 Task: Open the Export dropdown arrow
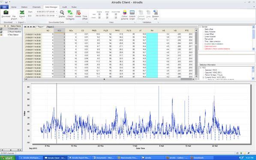pyautogui.click(x=22, y=19)
